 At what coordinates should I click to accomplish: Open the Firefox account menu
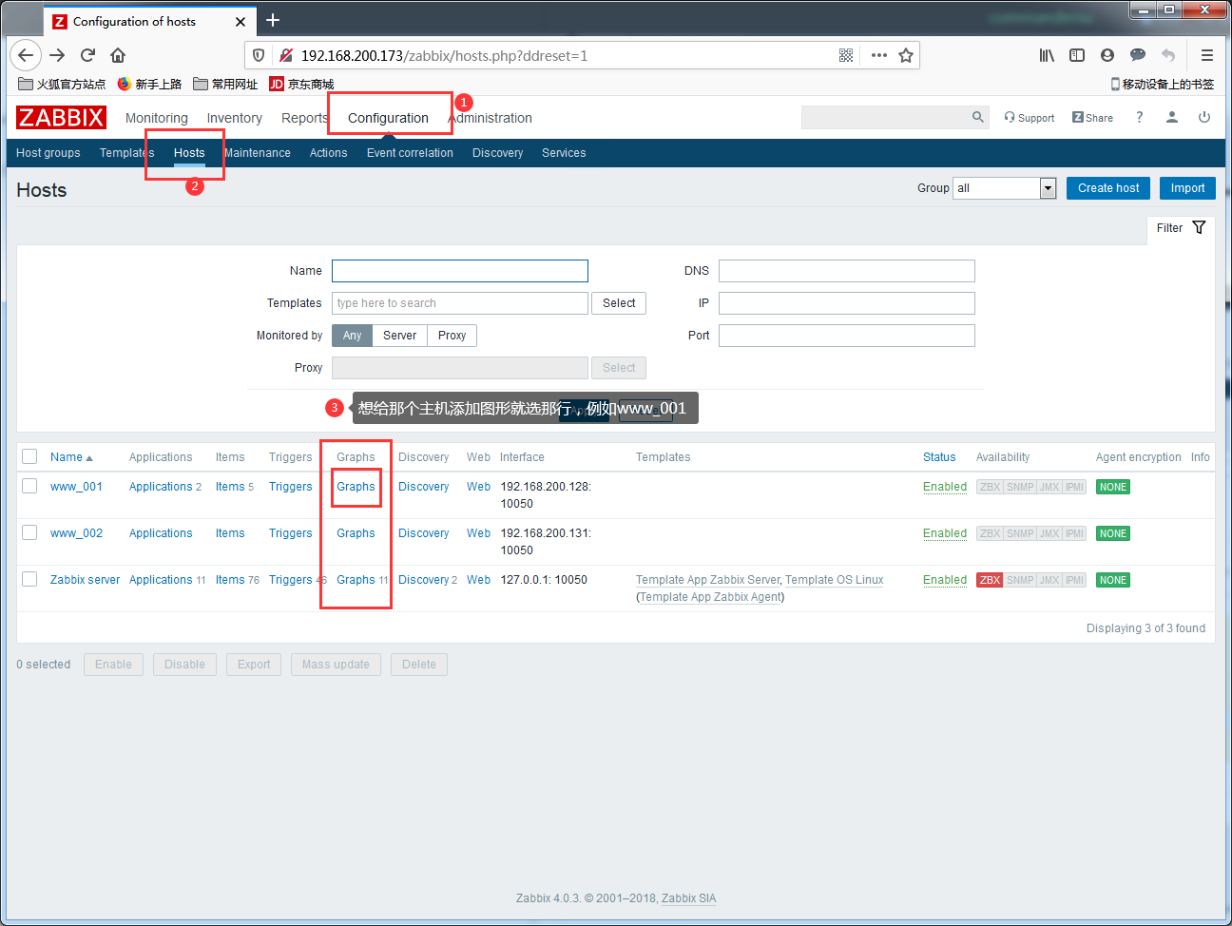[x=1107, y=55]
